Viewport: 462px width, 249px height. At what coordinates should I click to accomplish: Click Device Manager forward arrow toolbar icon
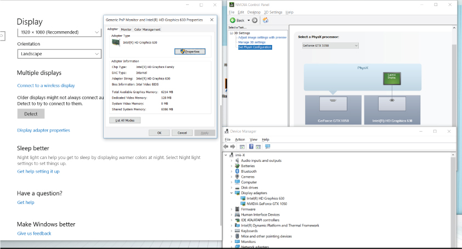click(x=233, y=146)
